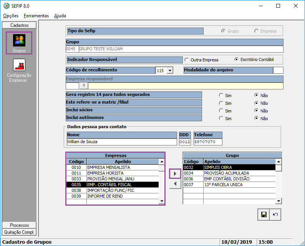Set matriz/filial option to Não
Screen dimensions: 305x246
pos(256,103)
